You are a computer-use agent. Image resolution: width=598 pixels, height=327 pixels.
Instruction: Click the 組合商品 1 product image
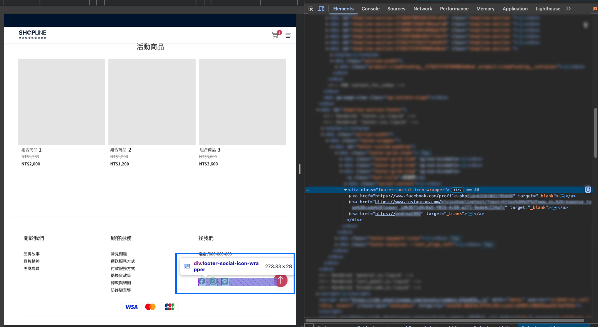point(61,102)
